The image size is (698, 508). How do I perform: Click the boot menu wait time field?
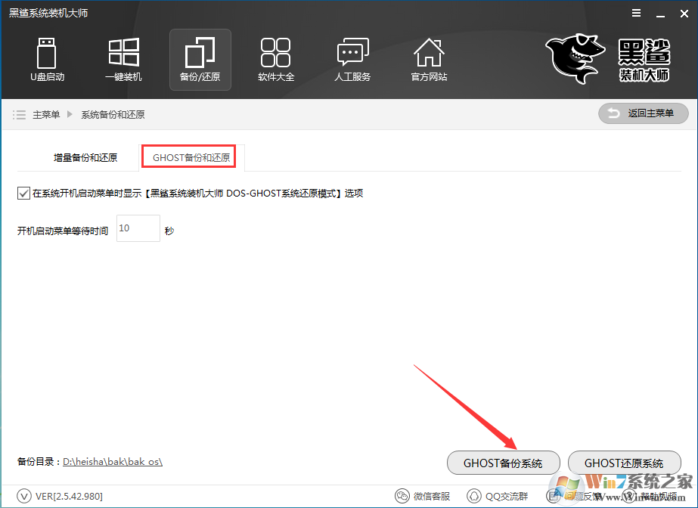click(x=138, y=228)
